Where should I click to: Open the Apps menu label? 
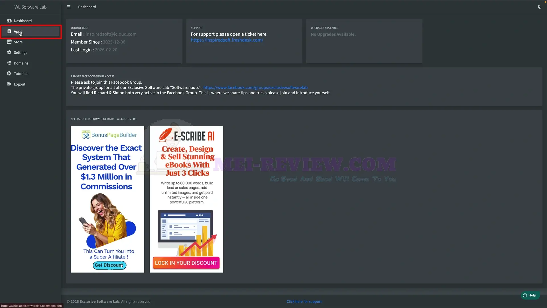click(x=18, y=31)
